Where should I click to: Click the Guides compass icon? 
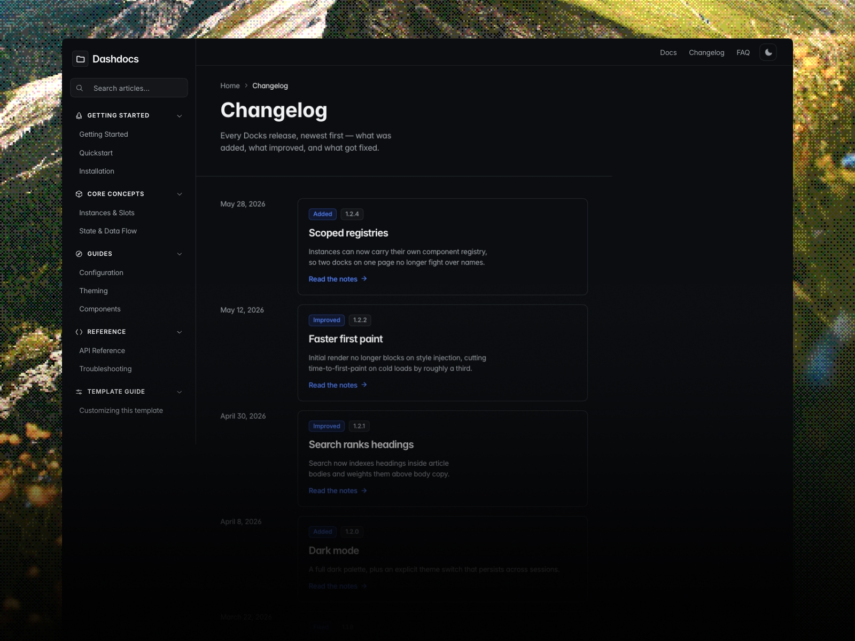click(79, 254)
